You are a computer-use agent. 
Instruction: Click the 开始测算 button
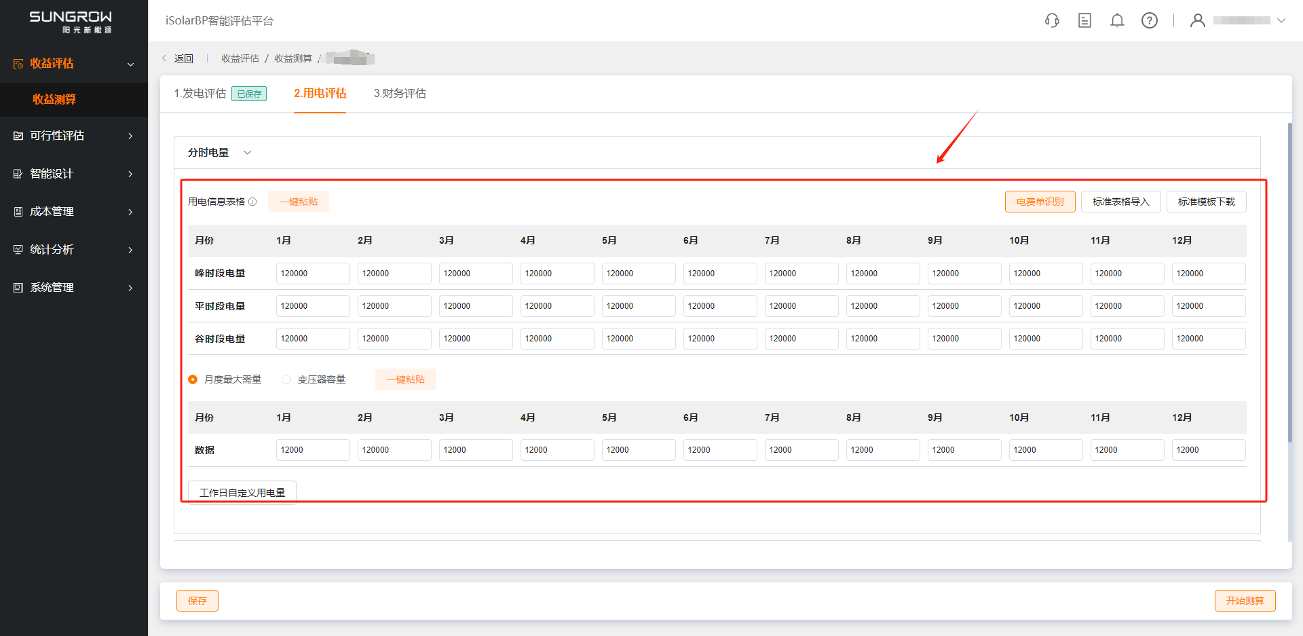(1245, 601)
